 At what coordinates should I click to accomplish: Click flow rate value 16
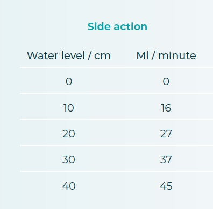[x=166, y=108]
